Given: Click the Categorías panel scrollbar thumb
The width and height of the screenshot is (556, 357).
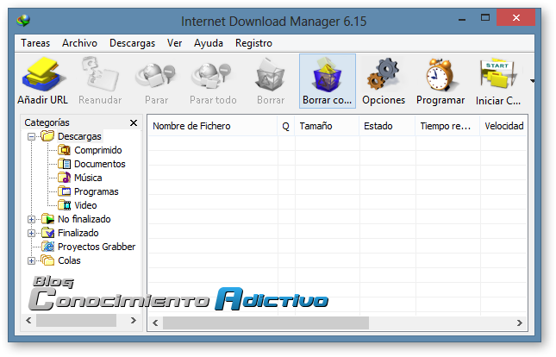Looking at the screenshot, I should point(76,321).
